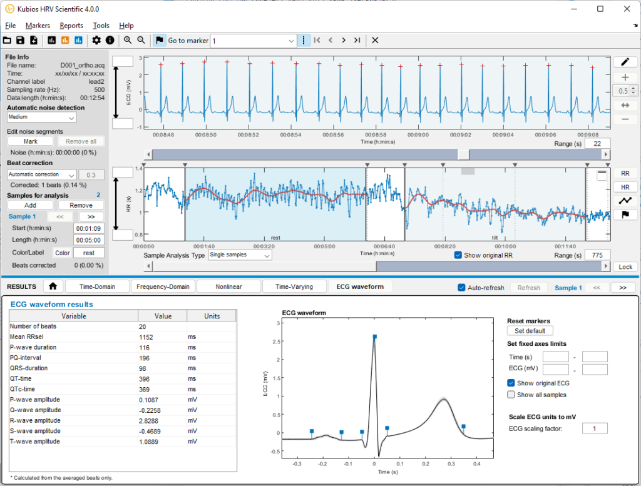The height and width of the screenshot is (486, 641).
Task: Click the 0.5 stepper spin arrows
Action: click(633, 91)
